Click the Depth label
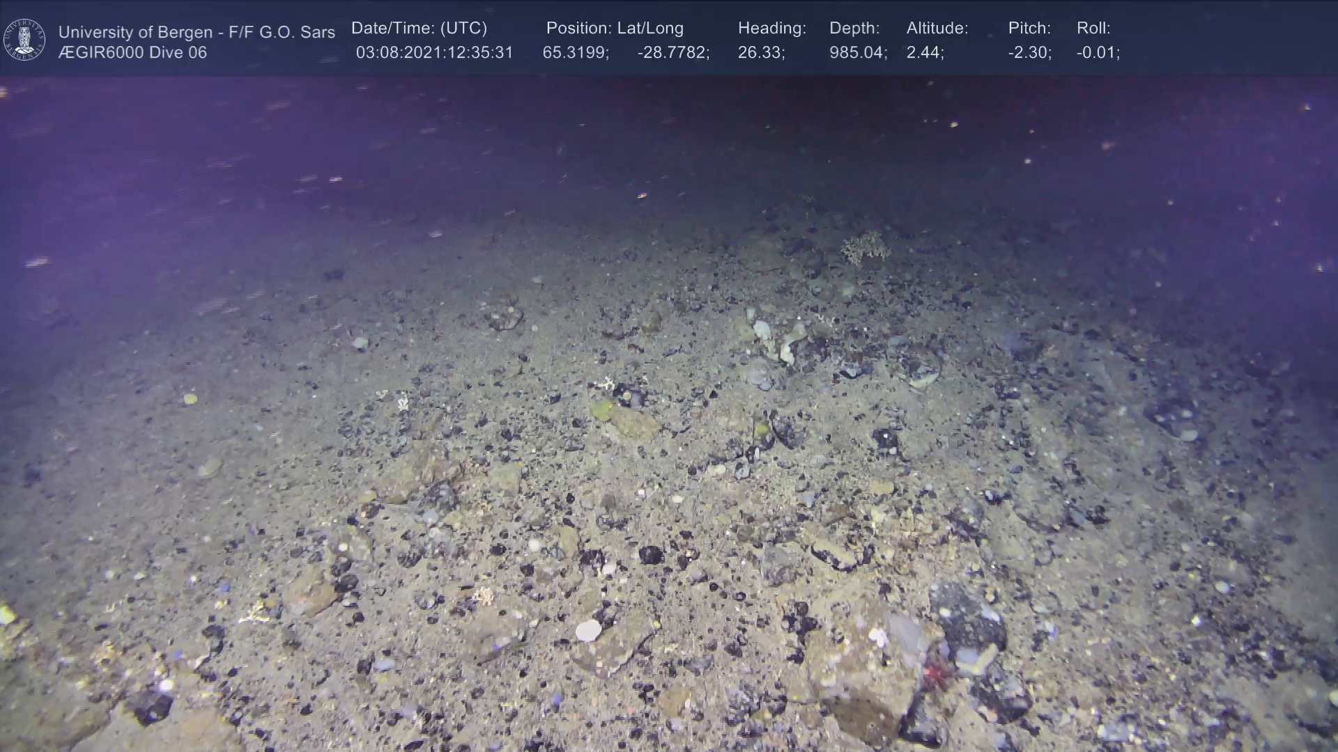The image size is (1338, 752). click(x=854, y=28)
